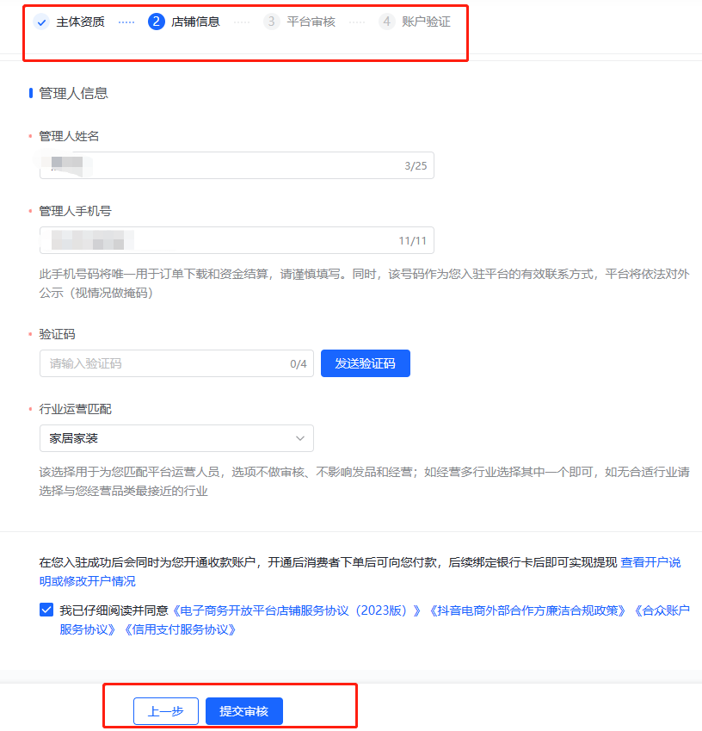The image size is (702, 731).
Task: Click the dropdown chevron next to 家居家装
Action: tap(300, 438)
